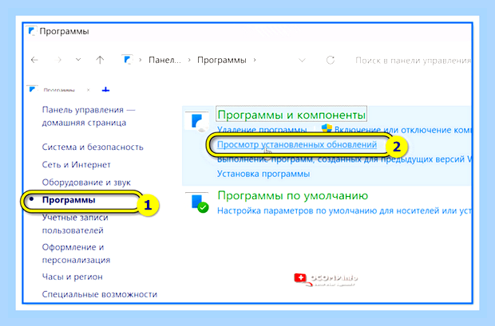Go back with the back arrow

[x=34, y=60]
